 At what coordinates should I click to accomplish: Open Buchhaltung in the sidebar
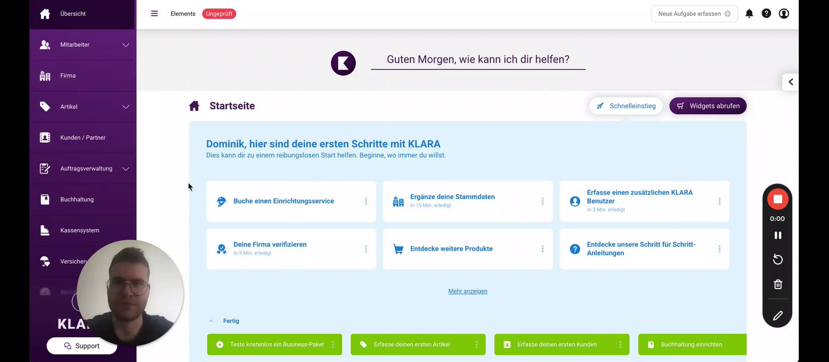coord(77,200)
